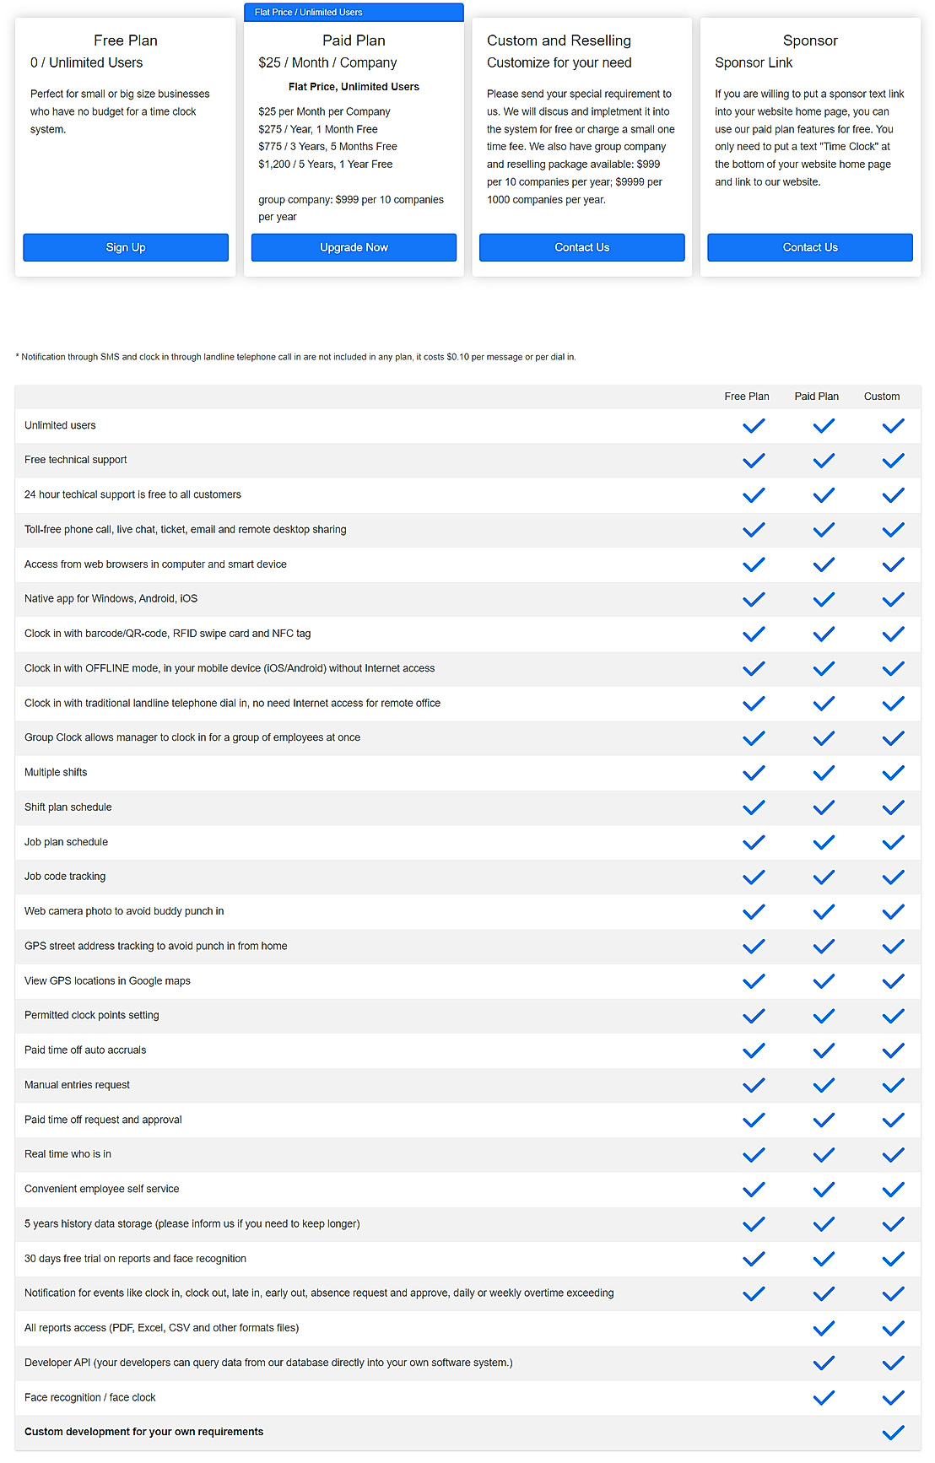Toggle the Custom check for Real time who is in

892,1153
